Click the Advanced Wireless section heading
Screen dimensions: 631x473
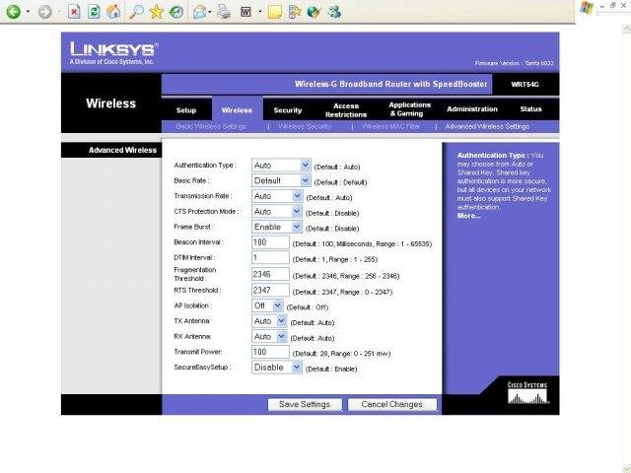(x=122, y=150)
